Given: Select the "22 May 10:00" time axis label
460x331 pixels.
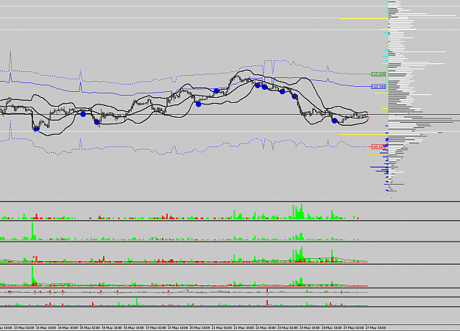Looking at the screenshot, I should (266, 327).
